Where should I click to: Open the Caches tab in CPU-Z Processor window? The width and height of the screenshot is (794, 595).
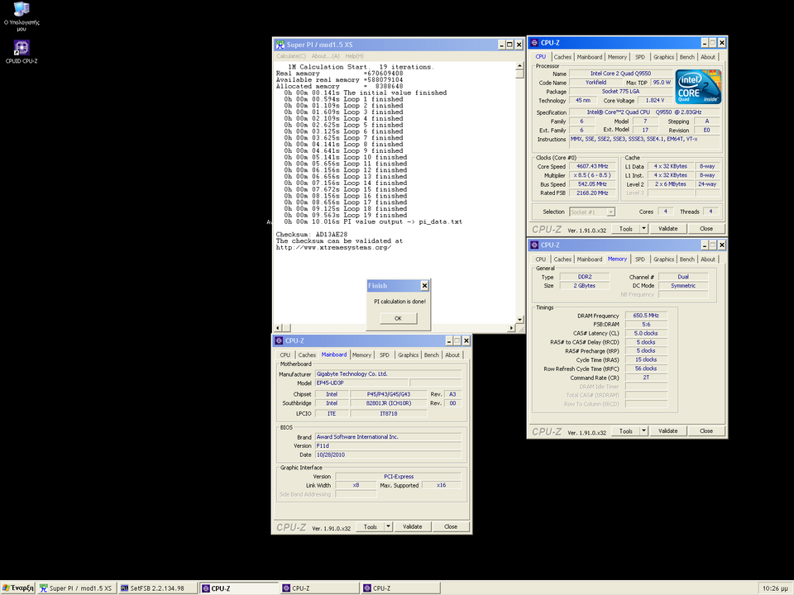[x=562, y=57]
